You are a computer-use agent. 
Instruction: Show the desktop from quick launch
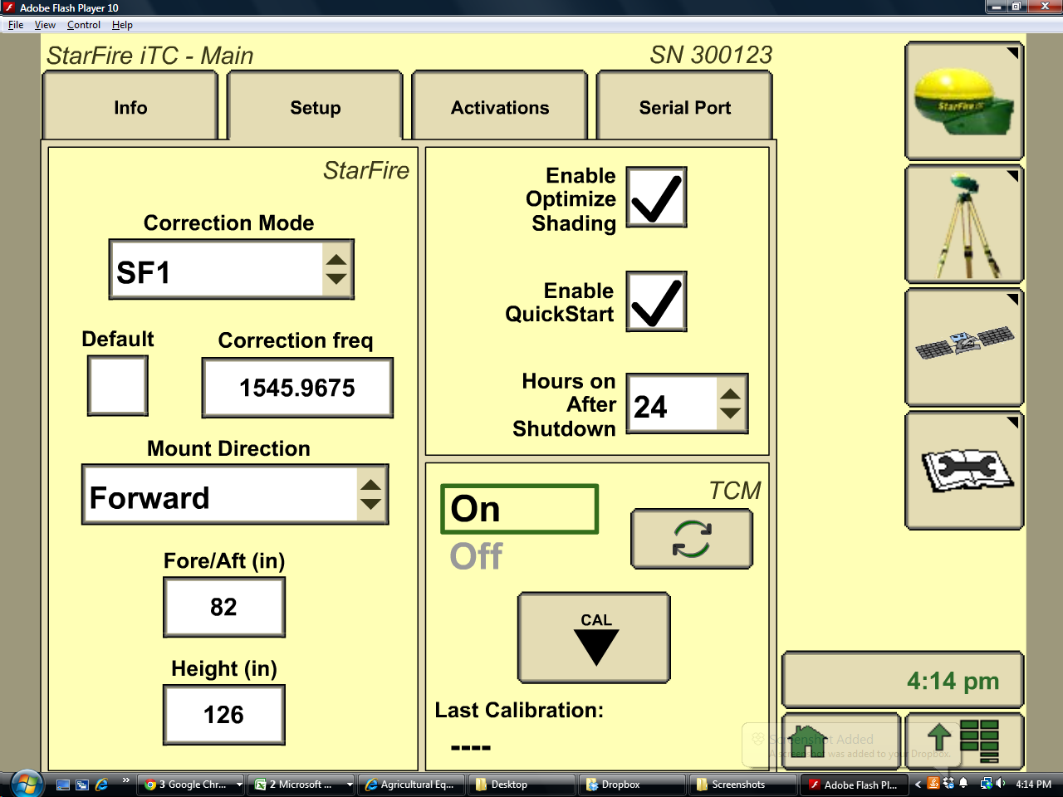63,784
